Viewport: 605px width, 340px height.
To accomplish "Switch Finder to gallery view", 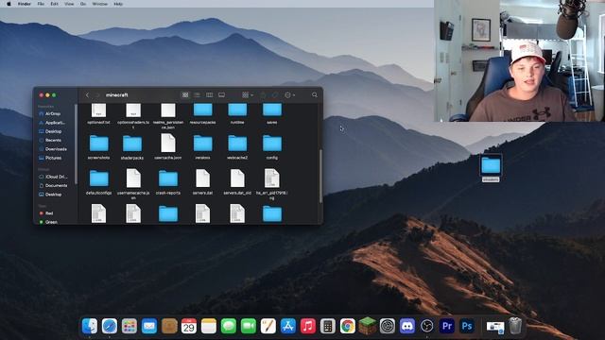I will (221, 94).
